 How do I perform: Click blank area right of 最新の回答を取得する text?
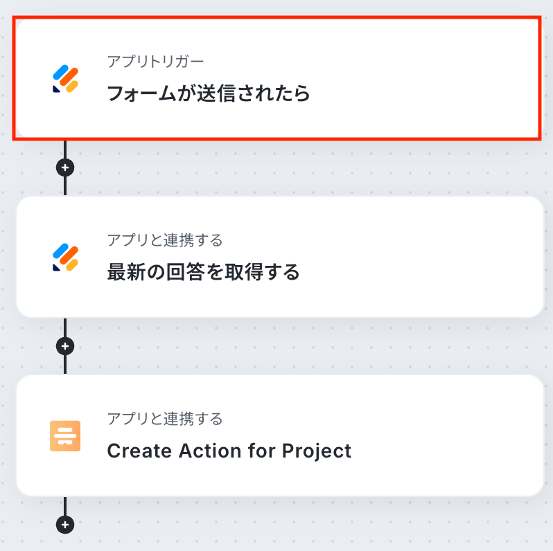[430, 272]
